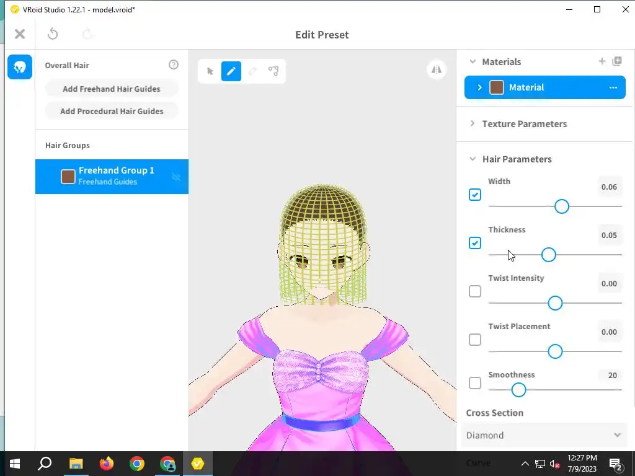Open Cross Section Diamond dropdown
This screenshot has width=635, height=476.
544,435
